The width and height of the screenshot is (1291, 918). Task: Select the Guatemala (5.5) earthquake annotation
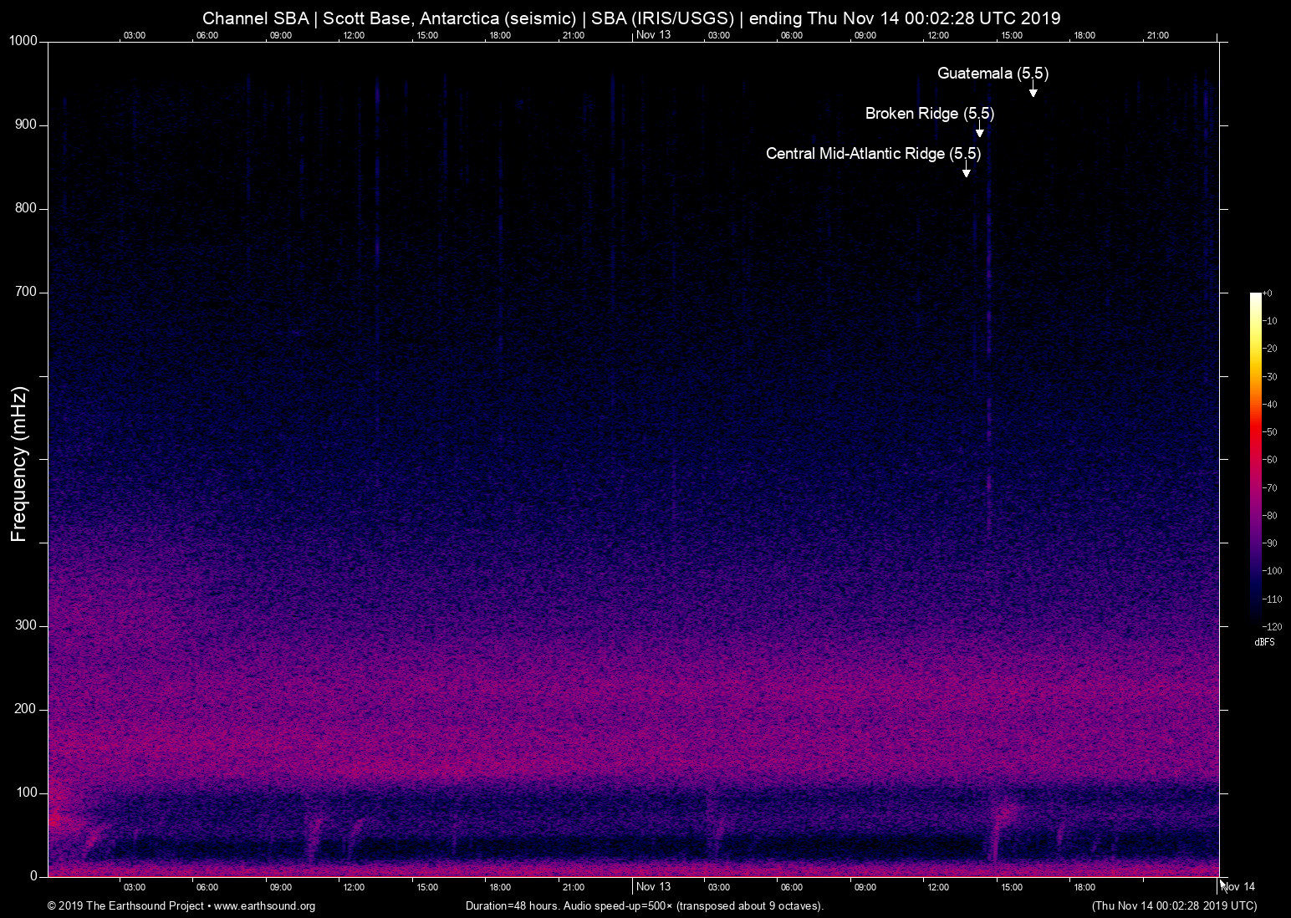(992, 74)
